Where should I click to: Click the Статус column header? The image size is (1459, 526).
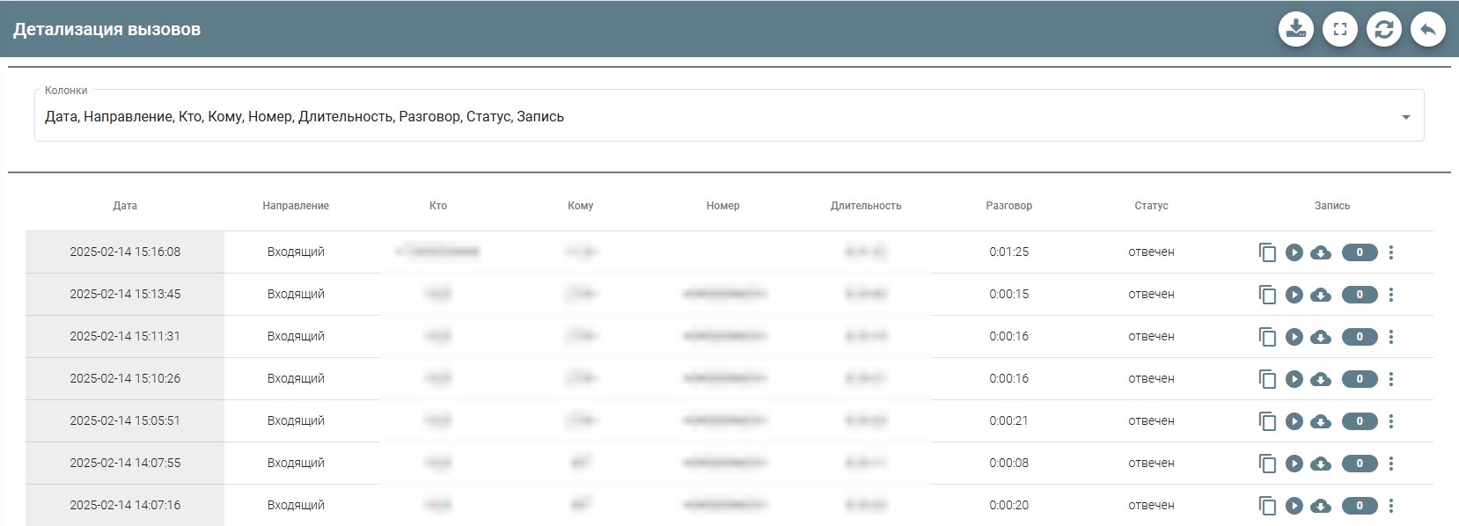click(1151, 206)
